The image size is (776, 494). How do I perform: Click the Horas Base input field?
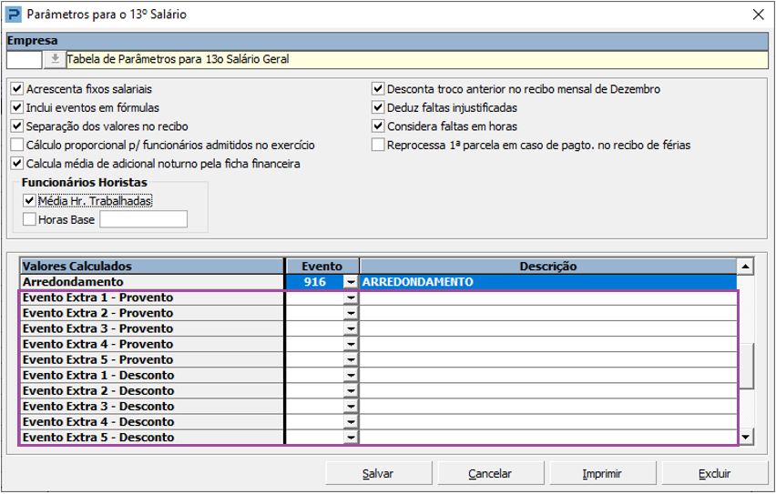[x=143, y=219]
